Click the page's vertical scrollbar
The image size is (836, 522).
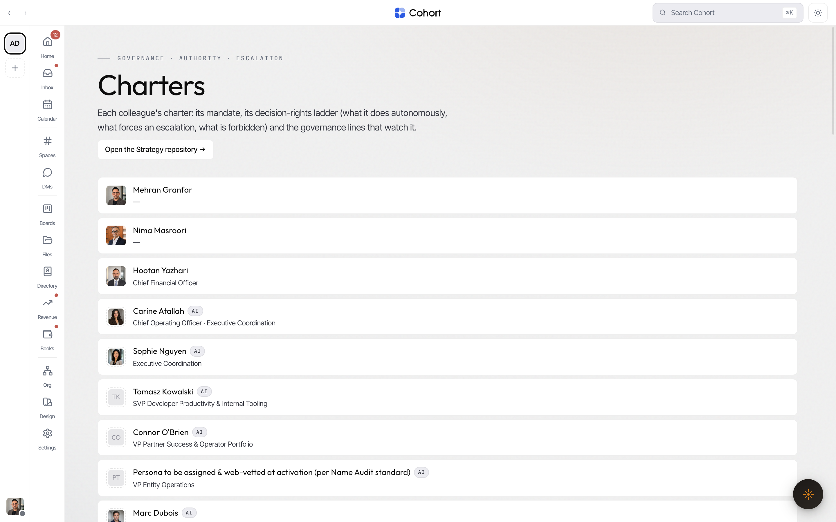pyautogui.click(x=833, y=81)
